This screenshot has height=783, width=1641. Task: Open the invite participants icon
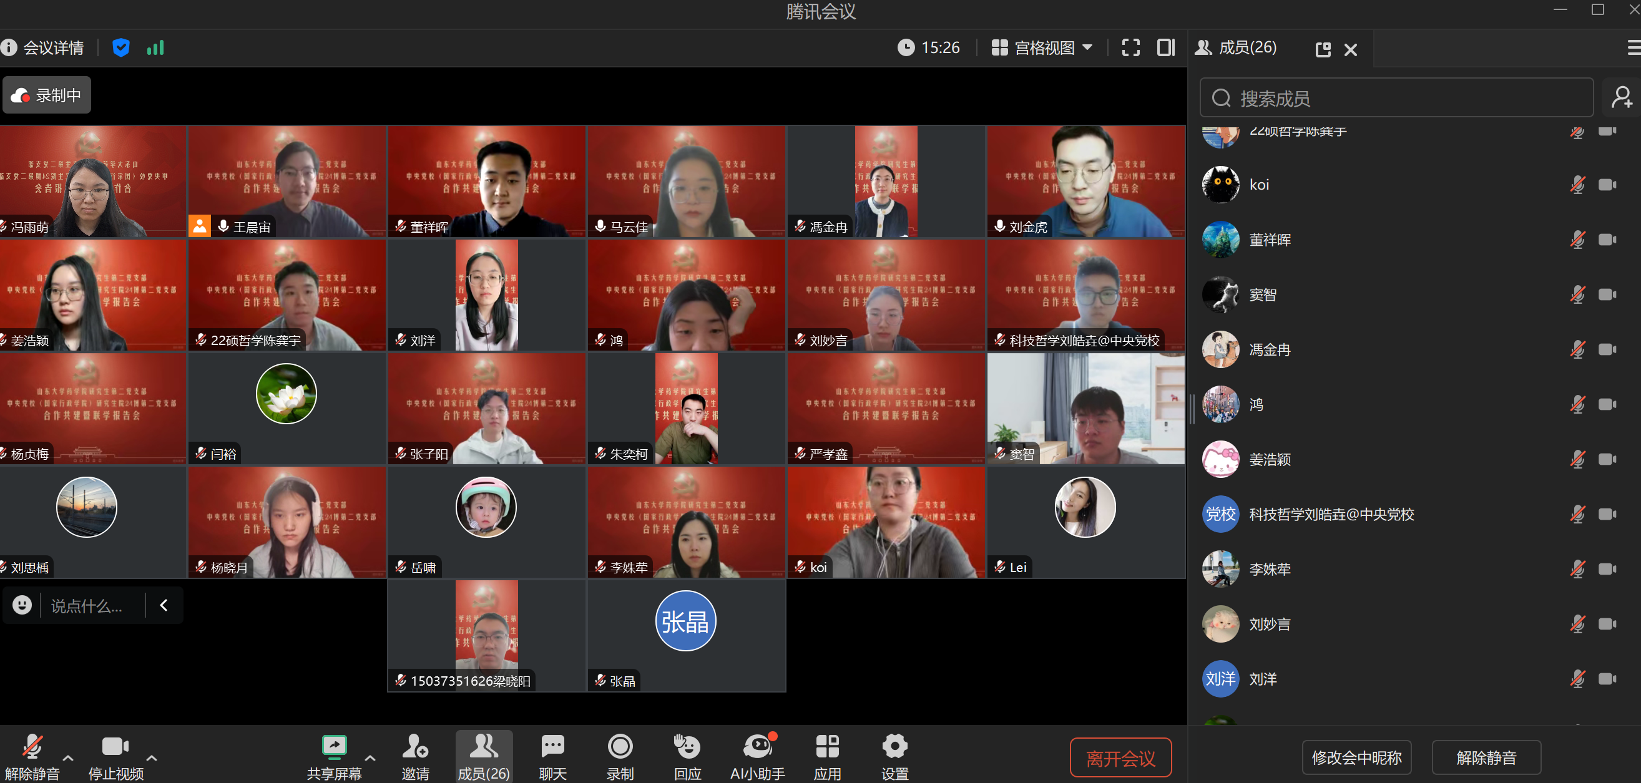pos(414,746)
